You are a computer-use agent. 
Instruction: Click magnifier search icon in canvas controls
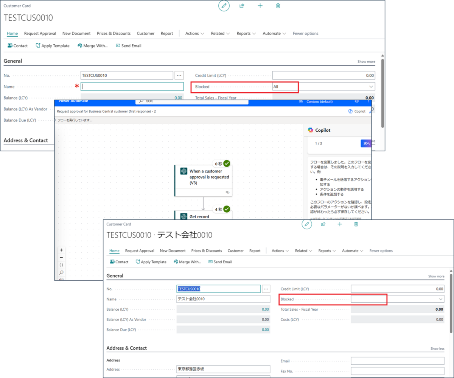pyautogui.click(x=61, y=272)
